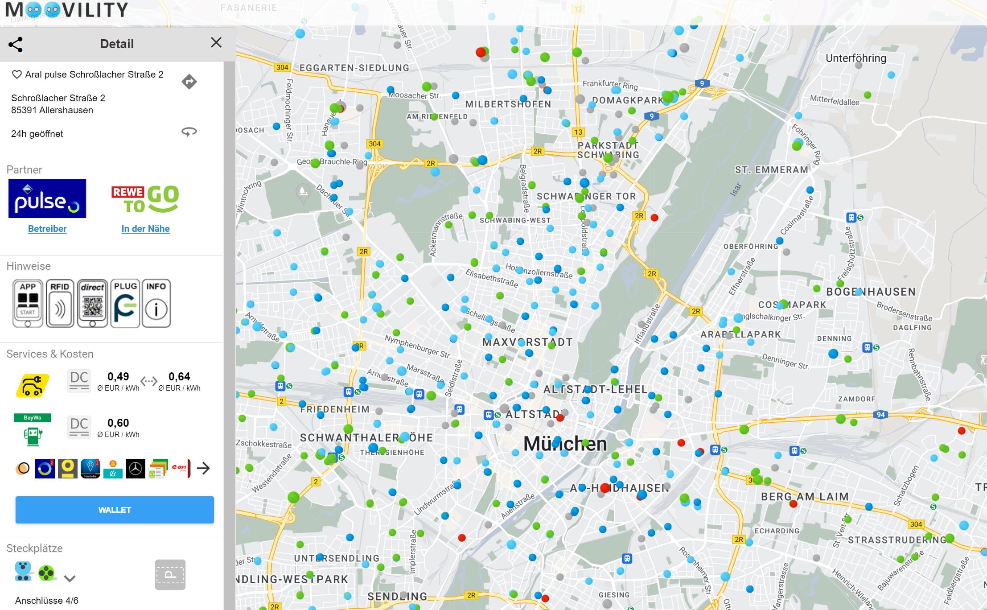Click the detail panel vertical scrollbar
The image size is (987, 610).
tap(229, 312)
